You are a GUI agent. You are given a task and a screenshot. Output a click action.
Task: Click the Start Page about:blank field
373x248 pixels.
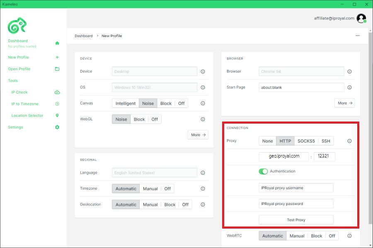[x=301, y=87]
